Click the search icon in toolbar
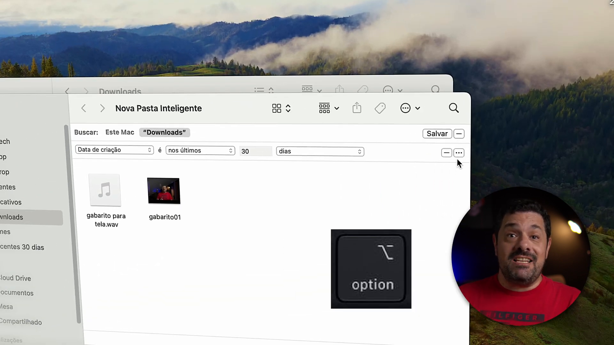 (453, 108)
